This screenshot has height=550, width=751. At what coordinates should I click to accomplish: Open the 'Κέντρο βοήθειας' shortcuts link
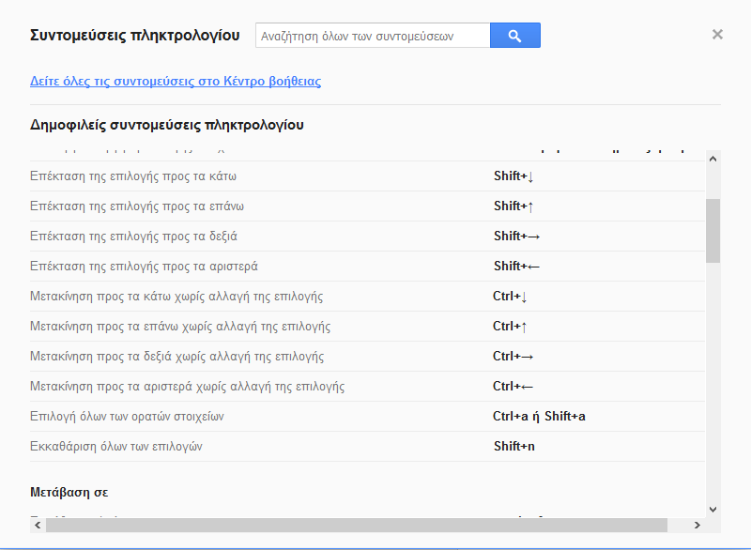176,82
